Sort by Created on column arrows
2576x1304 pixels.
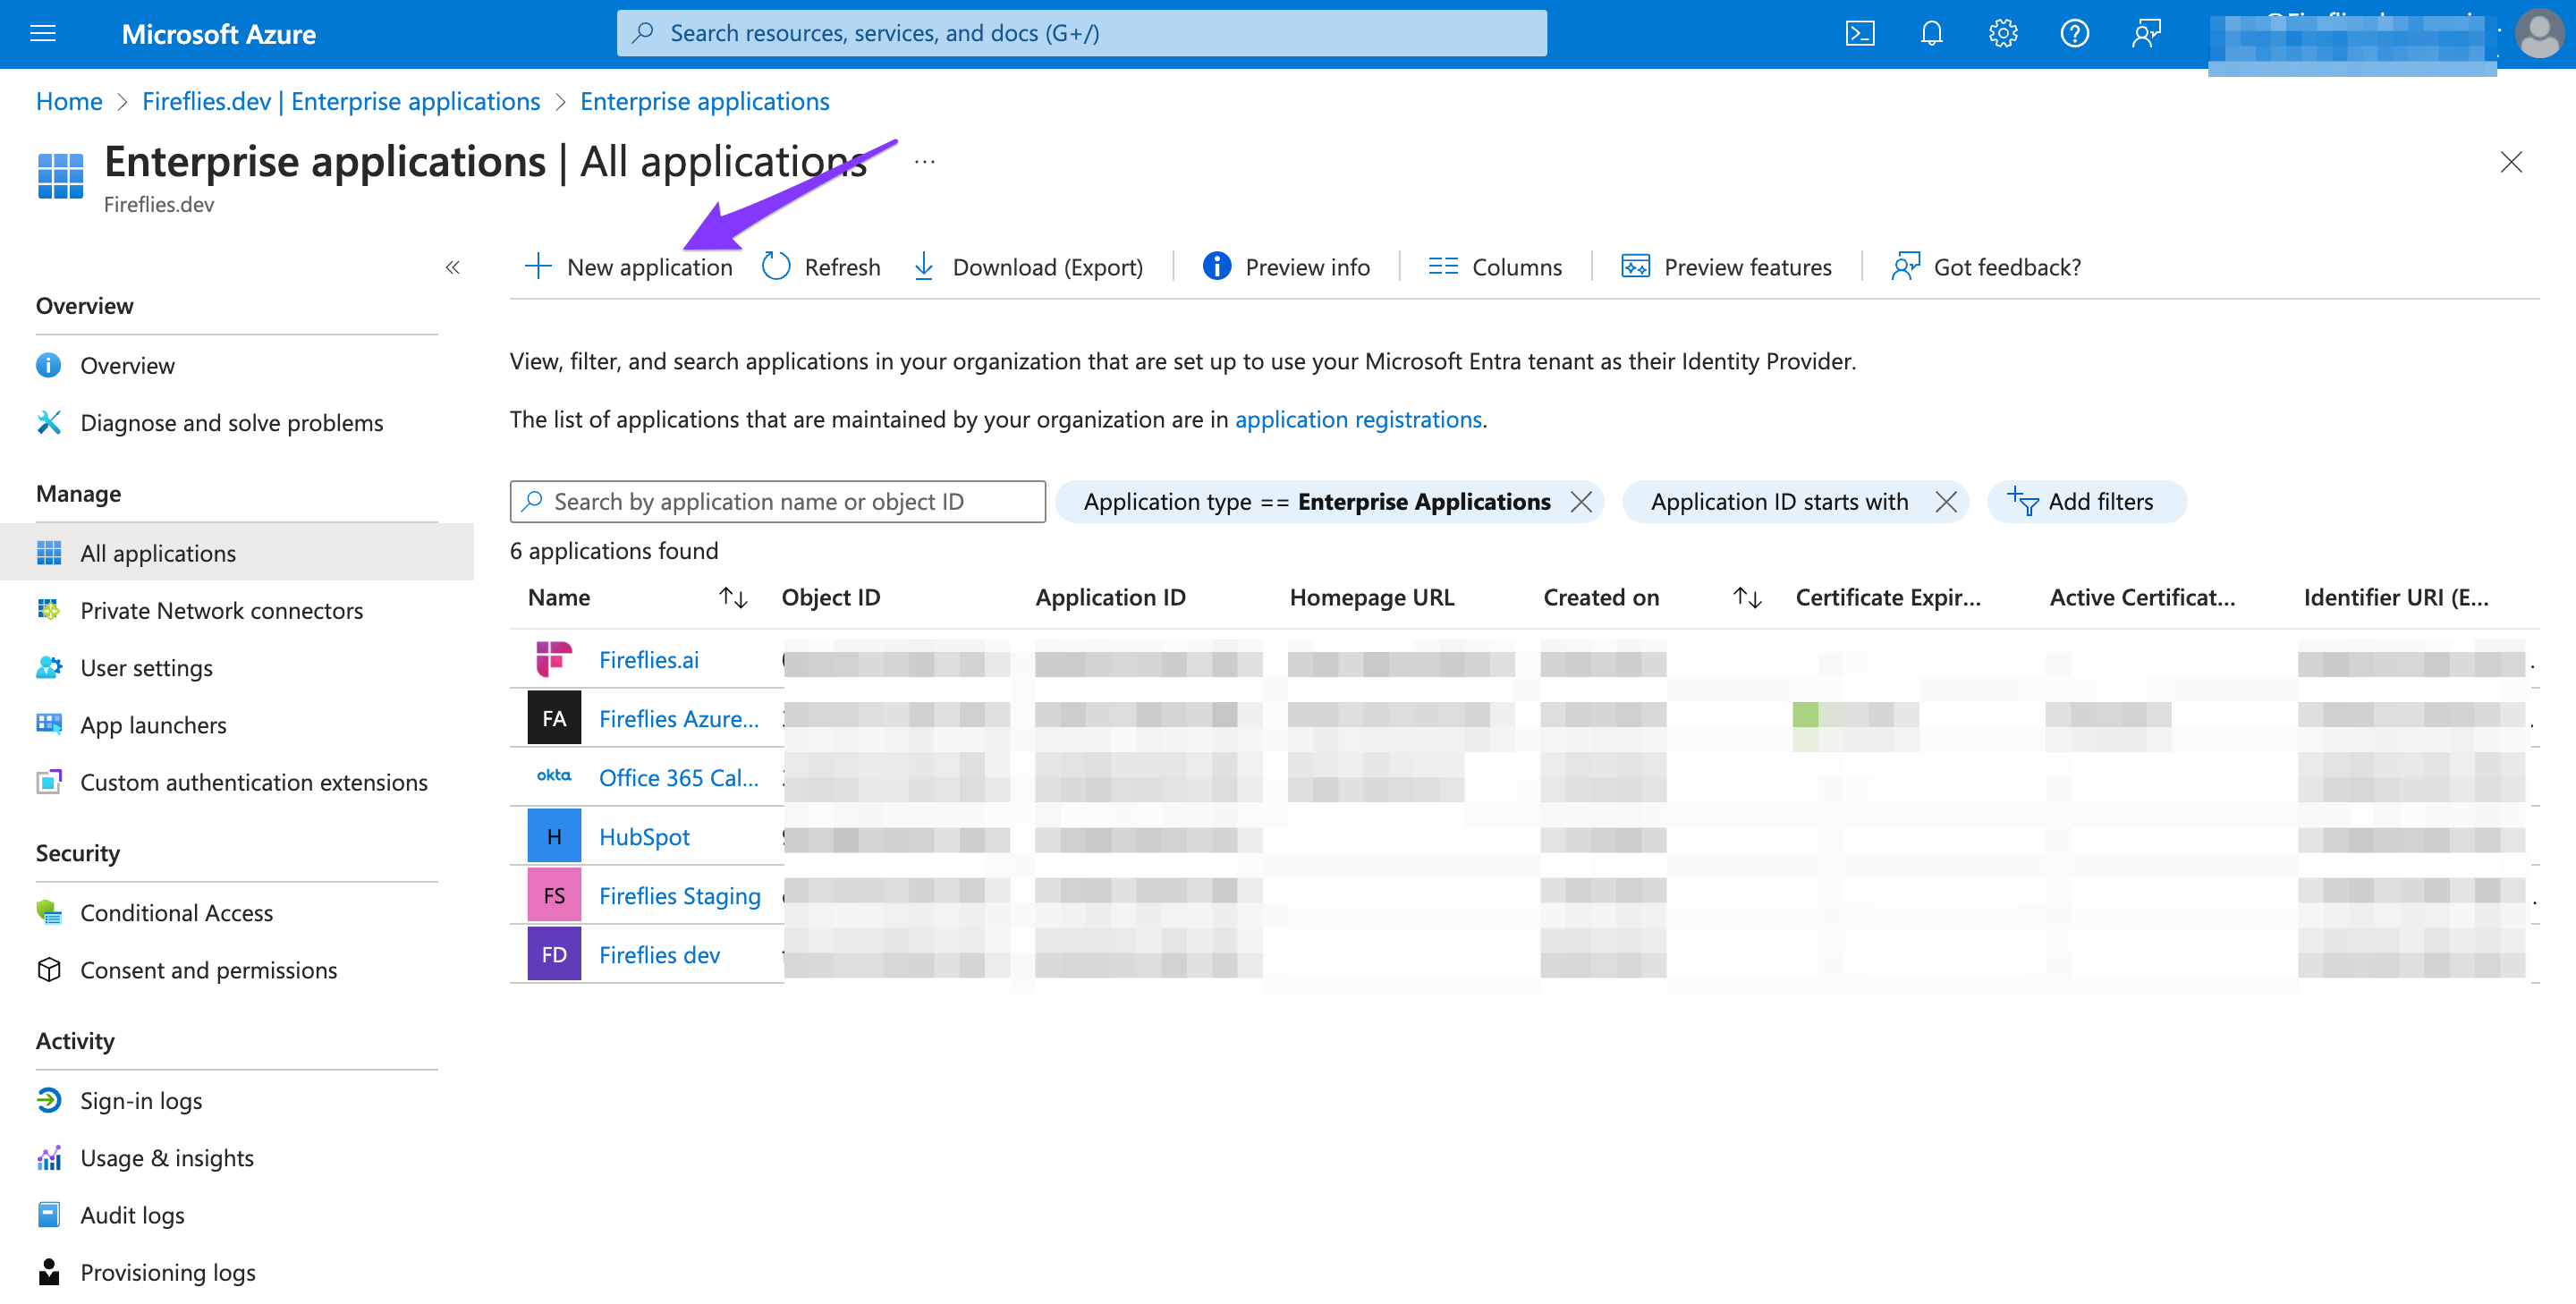[x=1747, y=598]
